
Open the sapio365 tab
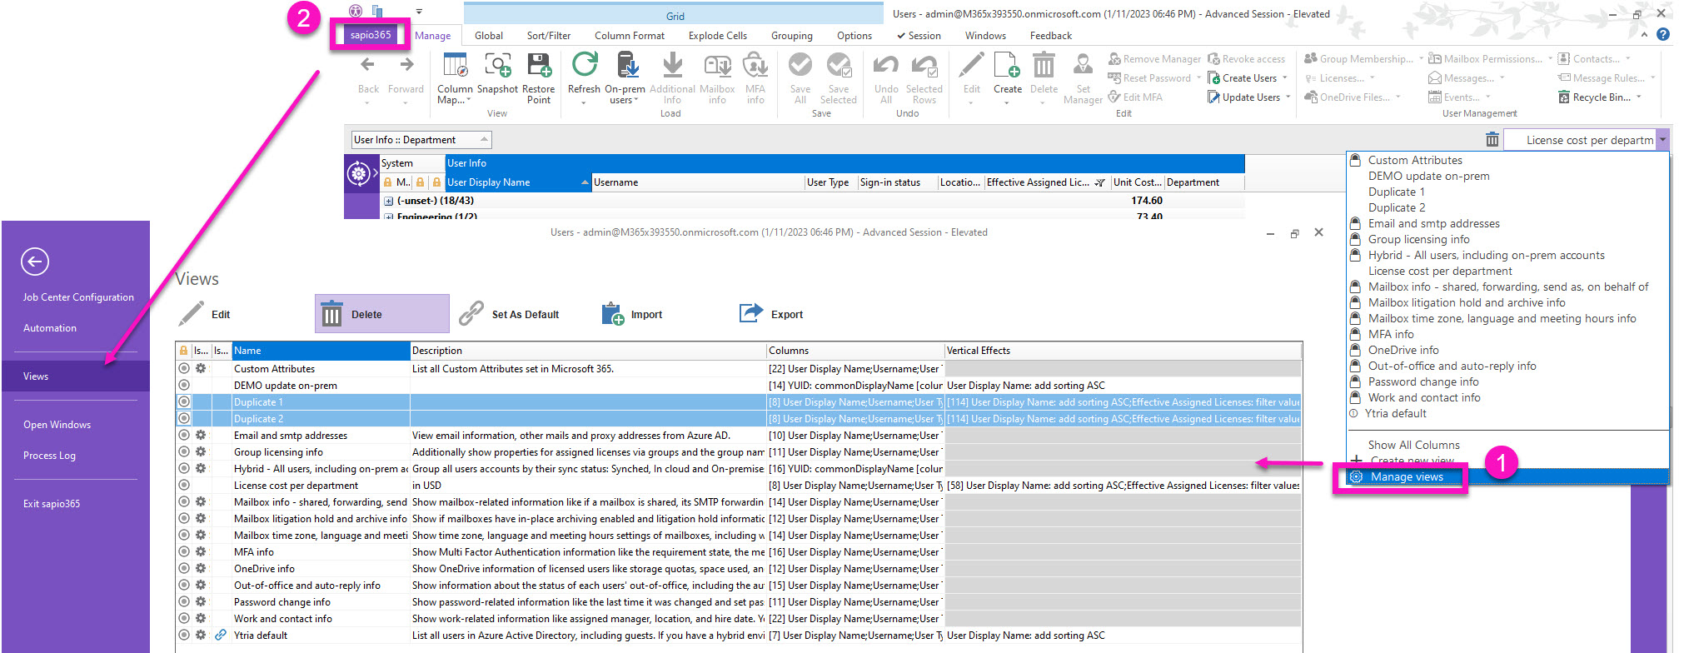(371, 35)
